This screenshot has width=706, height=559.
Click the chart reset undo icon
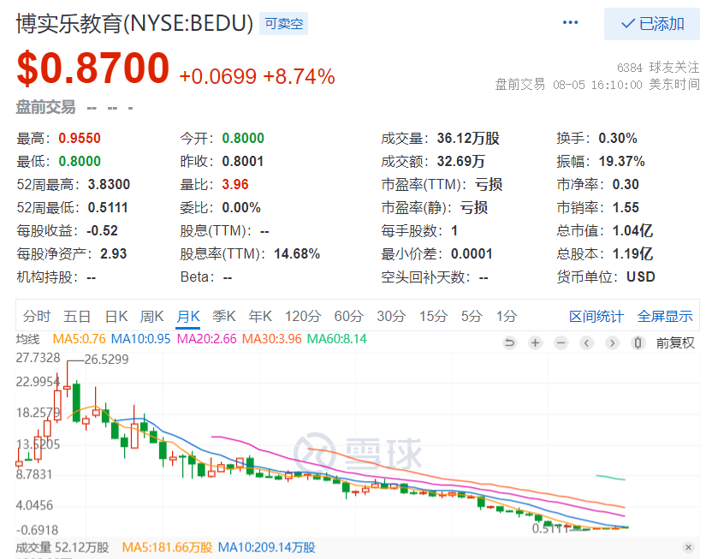[510, 343]
